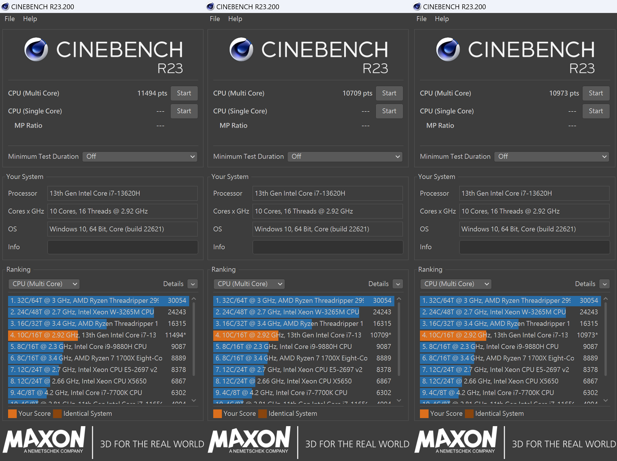
Task: Click the Cinebench sphere logo in left panel
Action: click(36, 49)
